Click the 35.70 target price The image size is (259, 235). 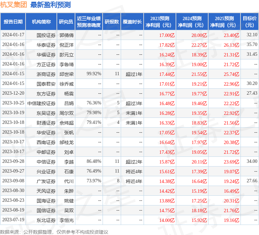tap(252, 44)
